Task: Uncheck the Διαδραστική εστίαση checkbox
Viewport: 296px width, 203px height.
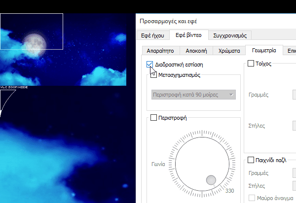Action: coord(149,65)
